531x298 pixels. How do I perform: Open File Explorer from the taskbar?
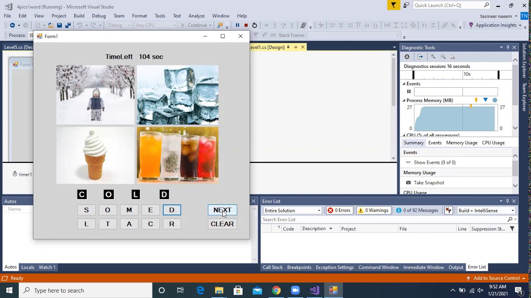tap(219, 290)
